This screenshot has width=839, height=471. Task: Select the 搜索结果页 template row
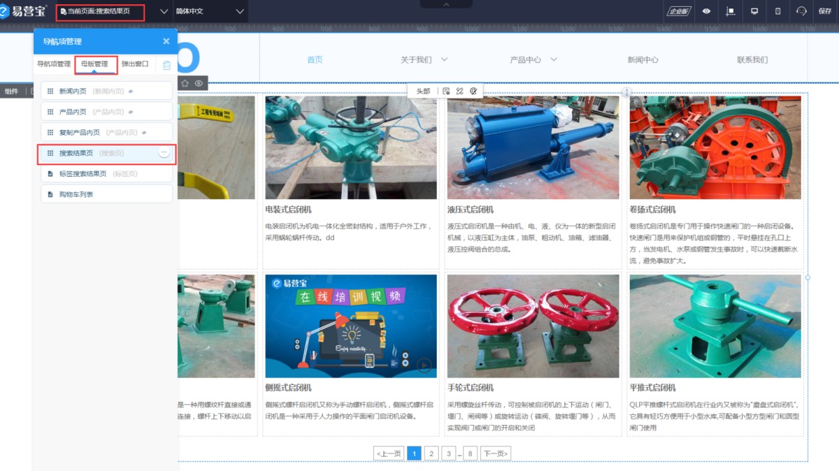click(106, 153)
